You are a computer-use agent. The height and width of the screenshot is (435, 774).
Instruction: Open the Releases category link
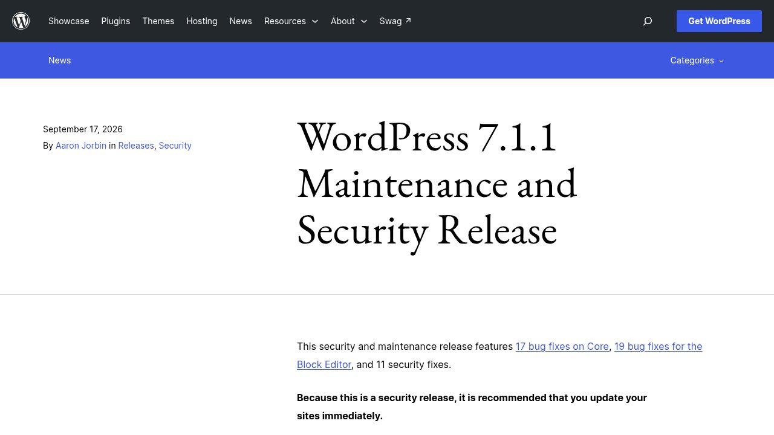tap(136, 146)
